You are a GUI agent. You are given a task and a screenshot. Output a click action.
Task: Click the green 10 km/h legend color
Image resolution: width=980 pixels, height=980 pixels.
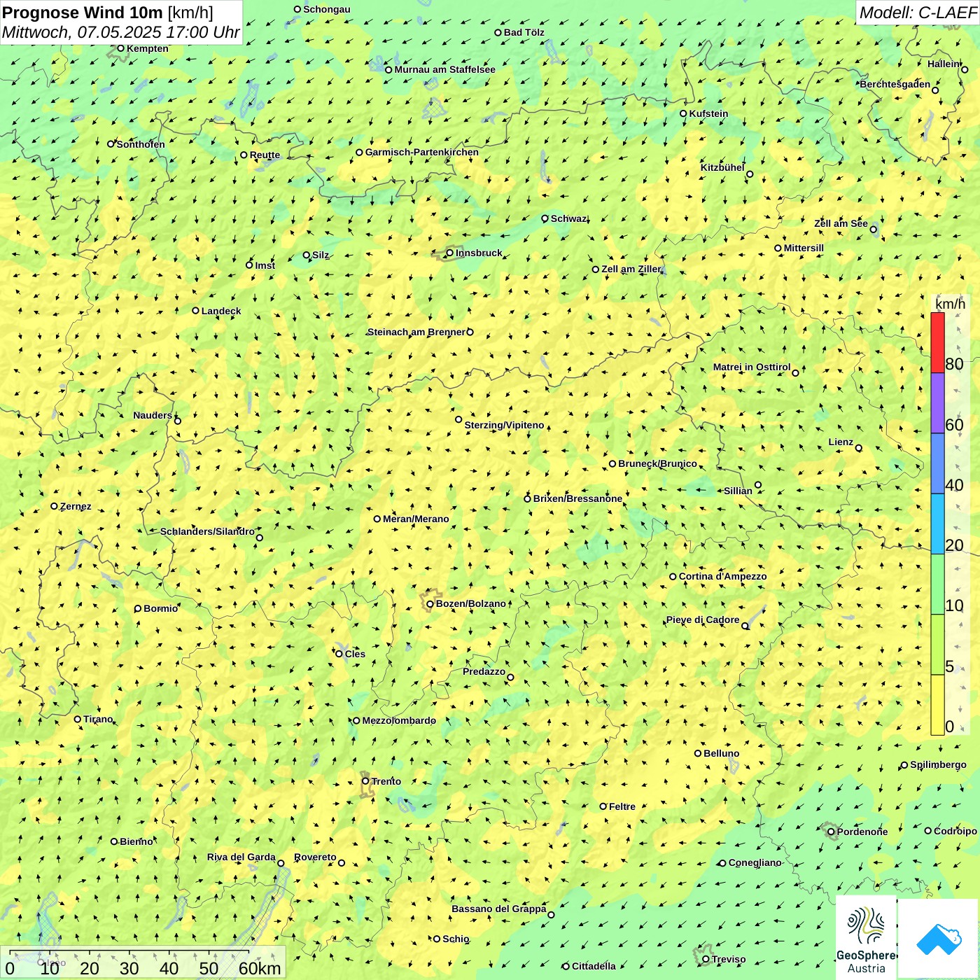point(937,584)
